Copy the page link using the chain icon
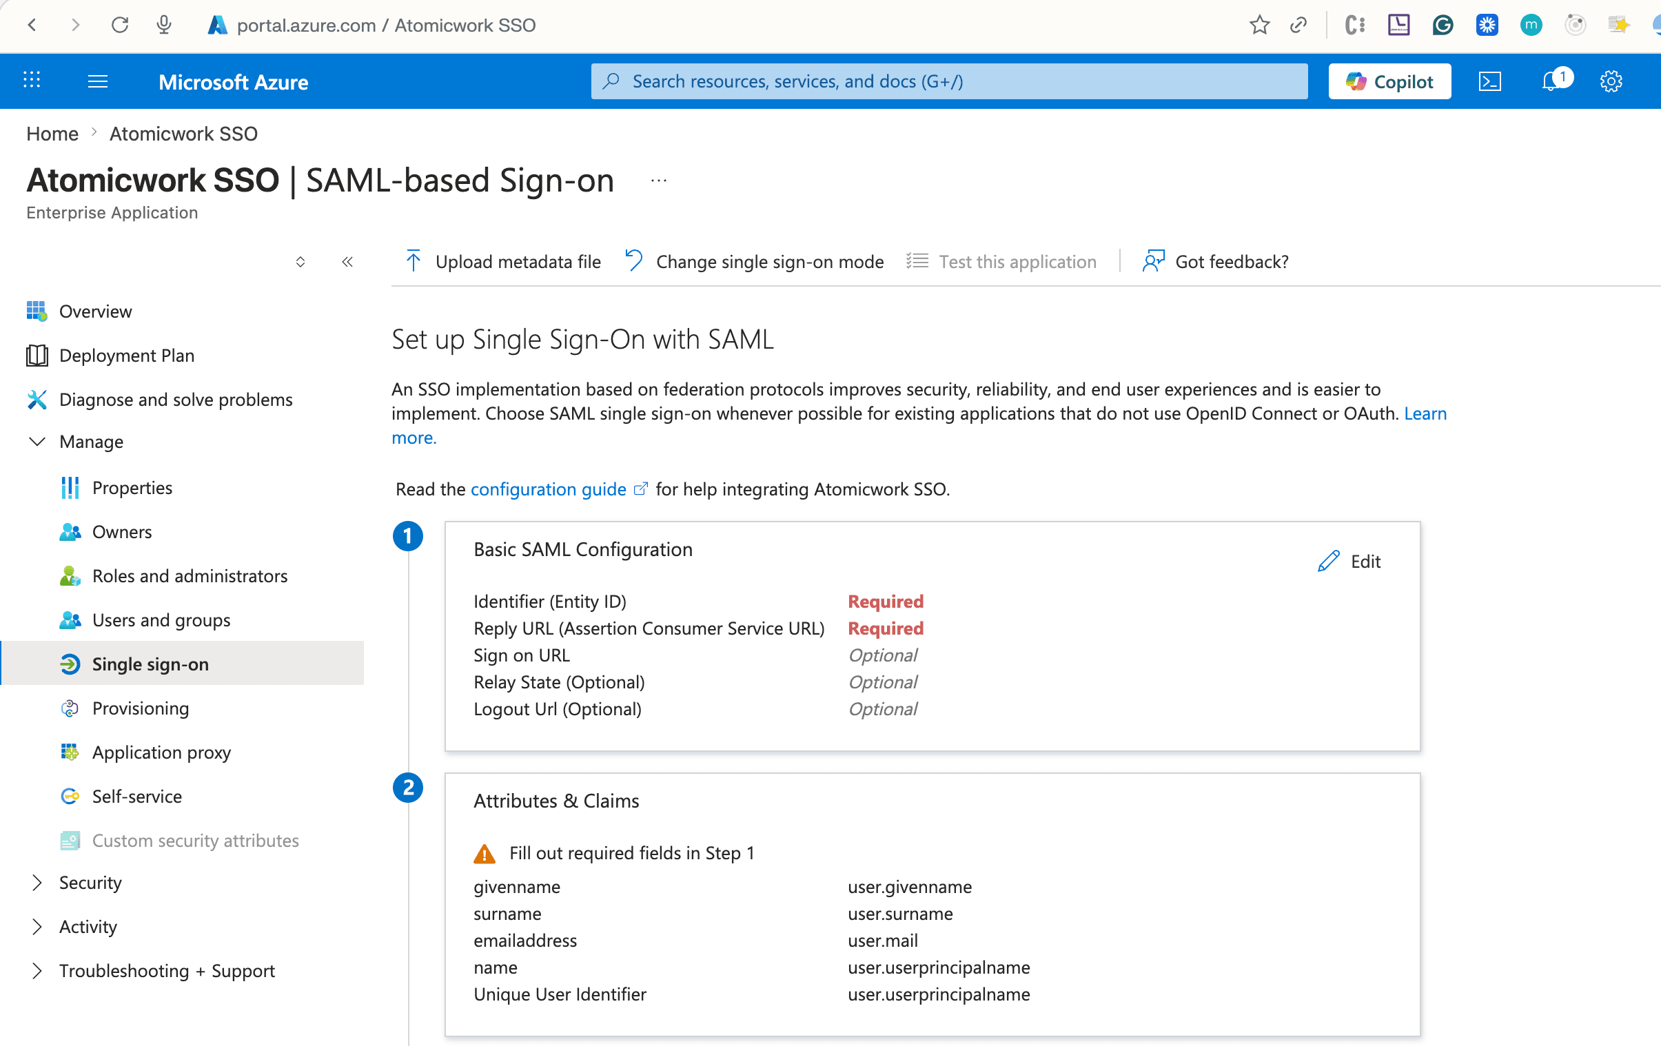The image size is (1661, 1046). (1299, 25)
